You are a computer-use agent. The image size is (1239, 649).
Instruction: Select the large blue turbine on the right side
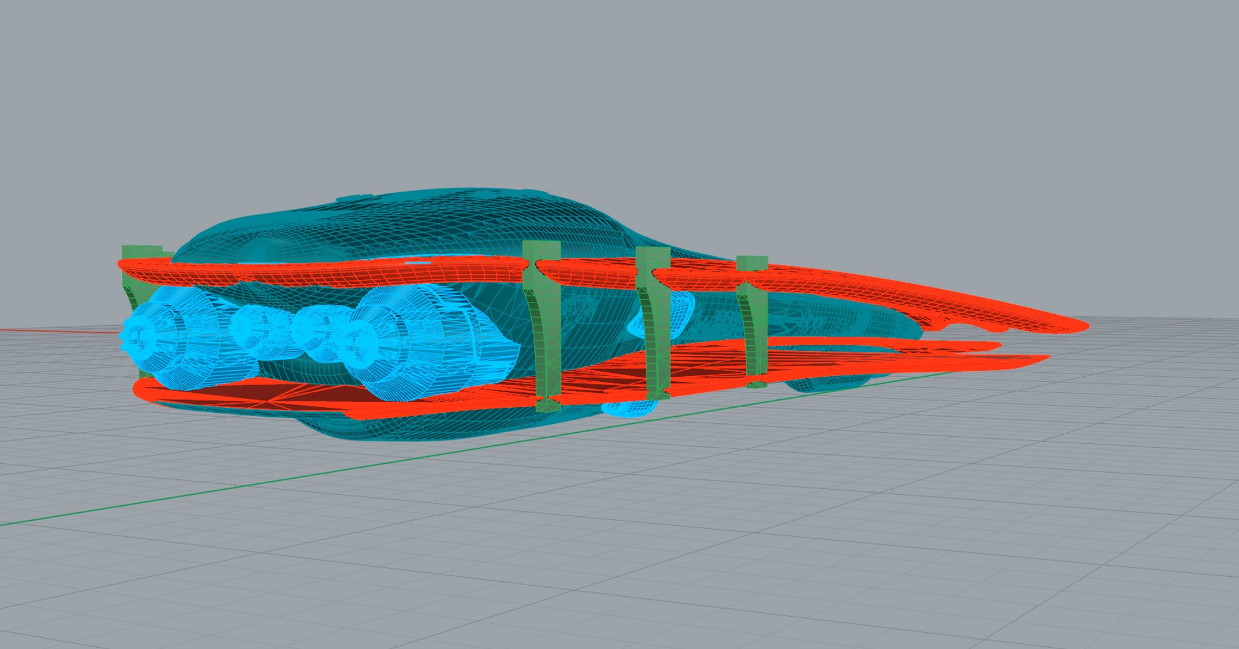coord(429,342)
